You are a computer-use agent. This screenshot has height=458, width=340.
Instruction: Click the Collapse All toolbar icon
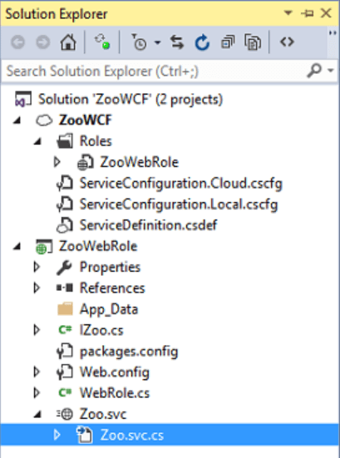point(228,42)
